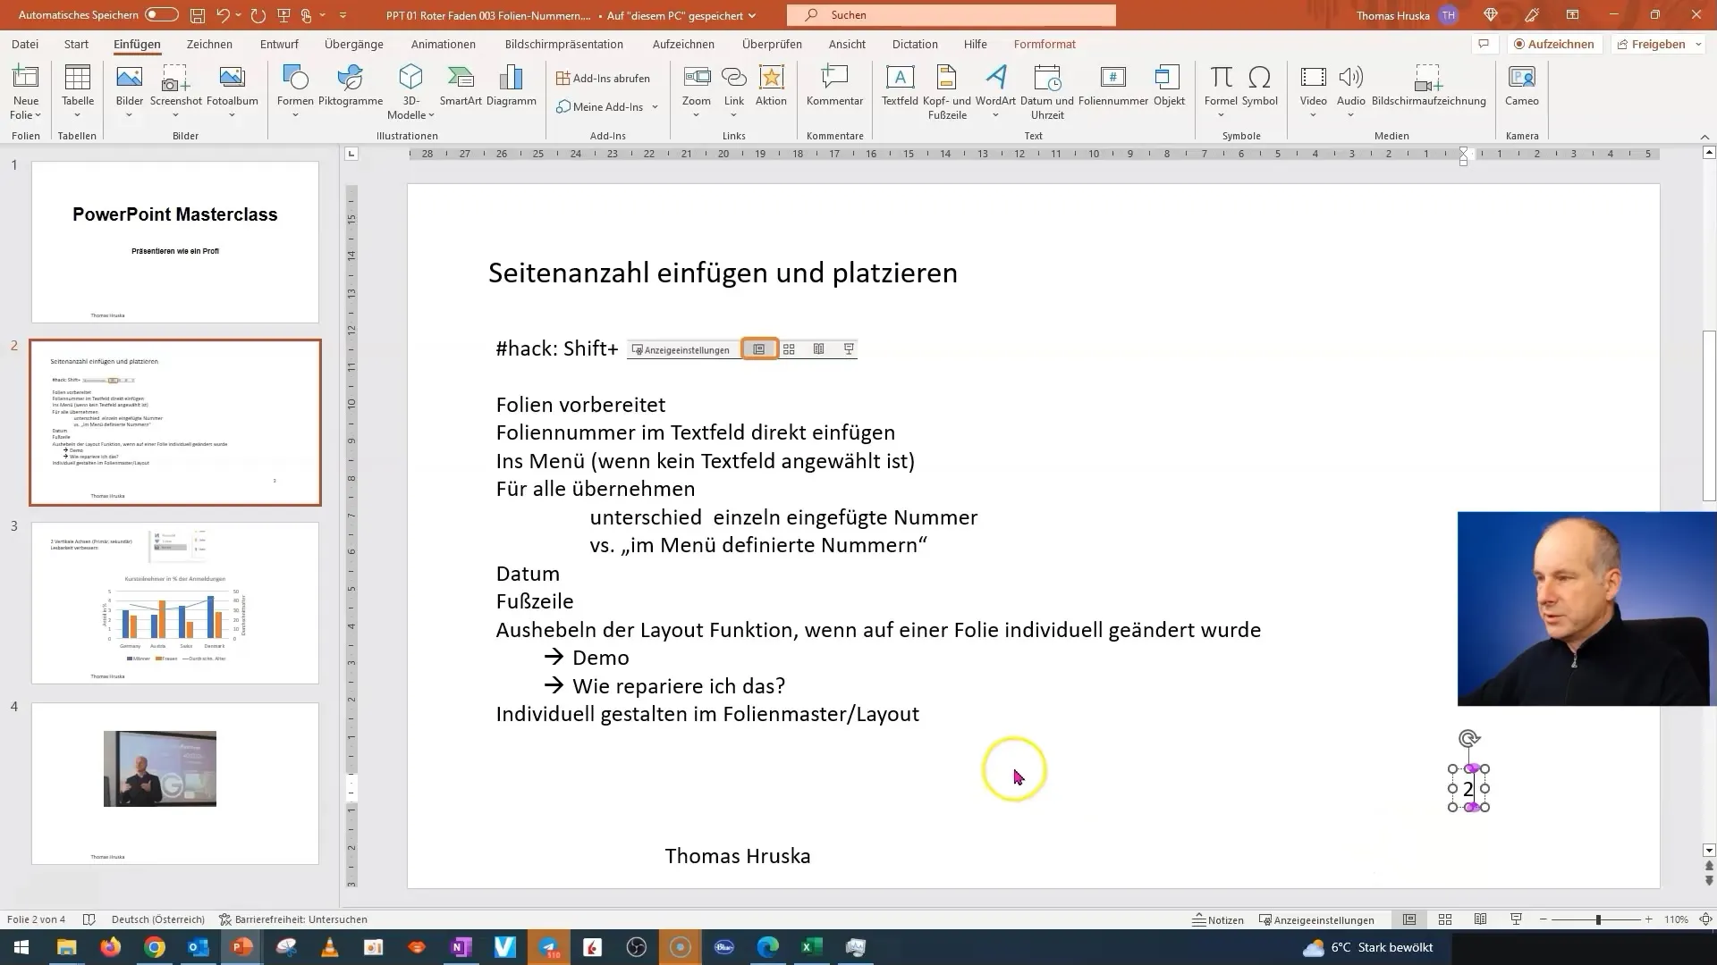This screenshot has height=965, width=1717.
Task: Click the Add-Ins abrufen button
Action: (603, 78)
